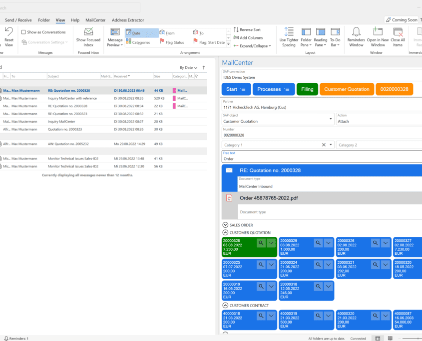Expand the SALES ORDER section in MailCenter

click(226, 224)
